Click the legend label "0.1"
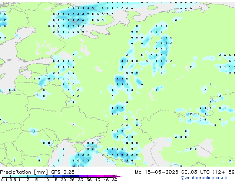The width and height of the screenshot is (235, 181). (4, 180)
